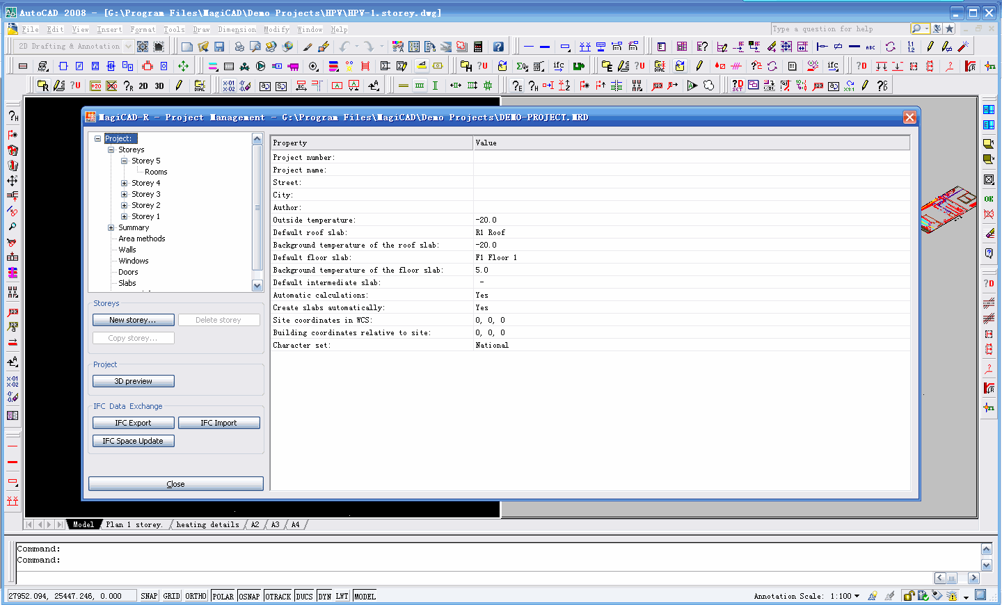Screen dimensions: 1002x605
Task: Click the Save floppy disk icon
Action: tap(219, 47)
